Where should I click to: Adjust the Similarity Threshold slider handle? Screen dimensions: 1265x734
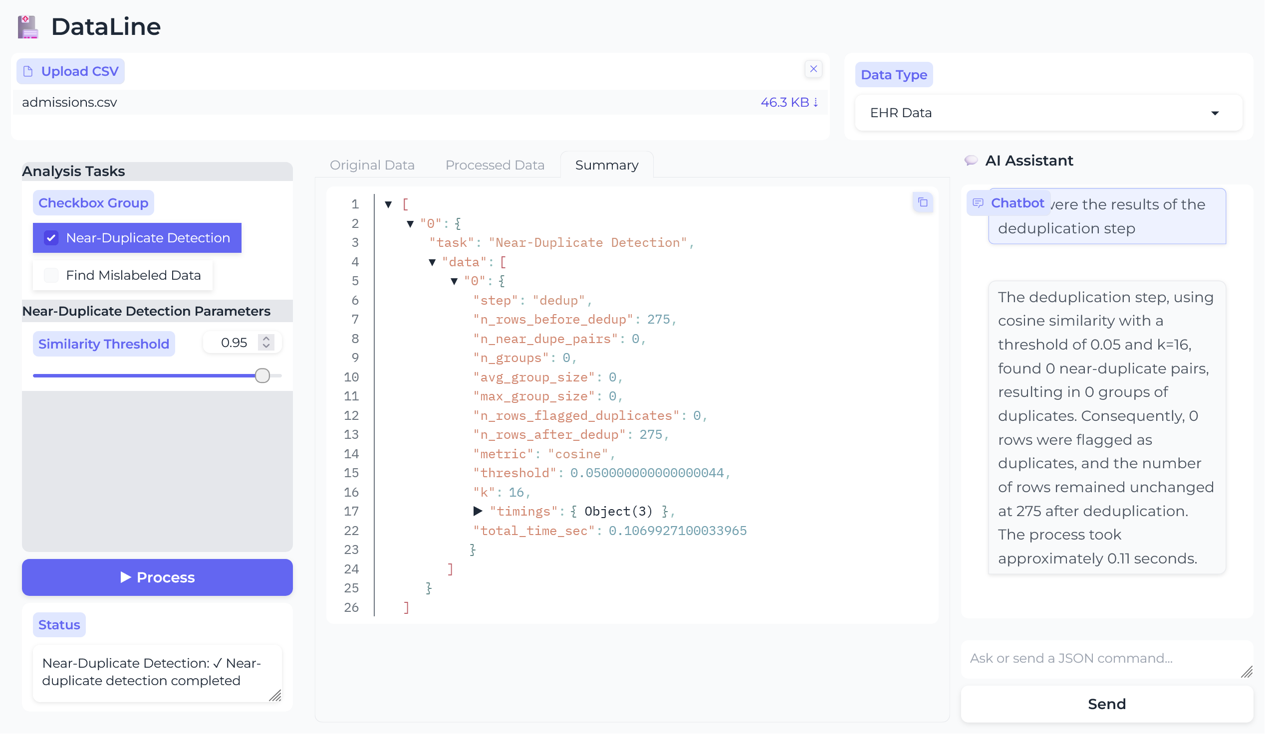[x=262, y=375]
